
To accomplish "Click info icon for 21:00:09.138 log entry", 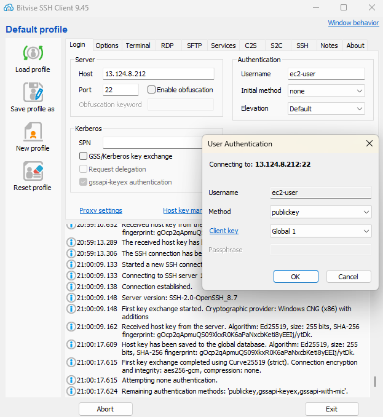I will click(x=71, y=287).
